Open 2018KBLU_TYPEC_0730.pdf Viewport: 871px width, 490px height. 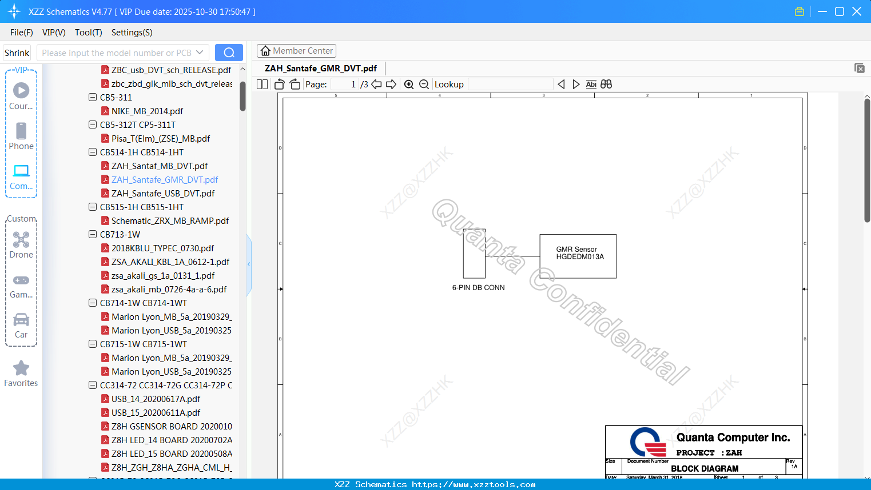(162, 248)
